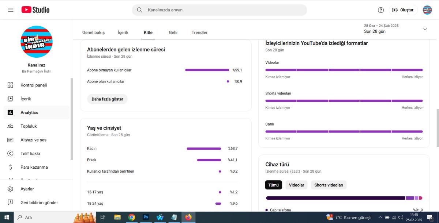The width and height of the screenshot is (439, 223).
Task: Click the channel profile picture in the sidebar
Action: (x=36, y=42)
